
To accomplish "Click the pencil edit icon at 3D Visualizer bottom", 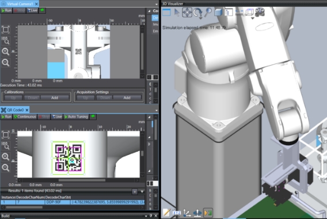I will 166,213.
